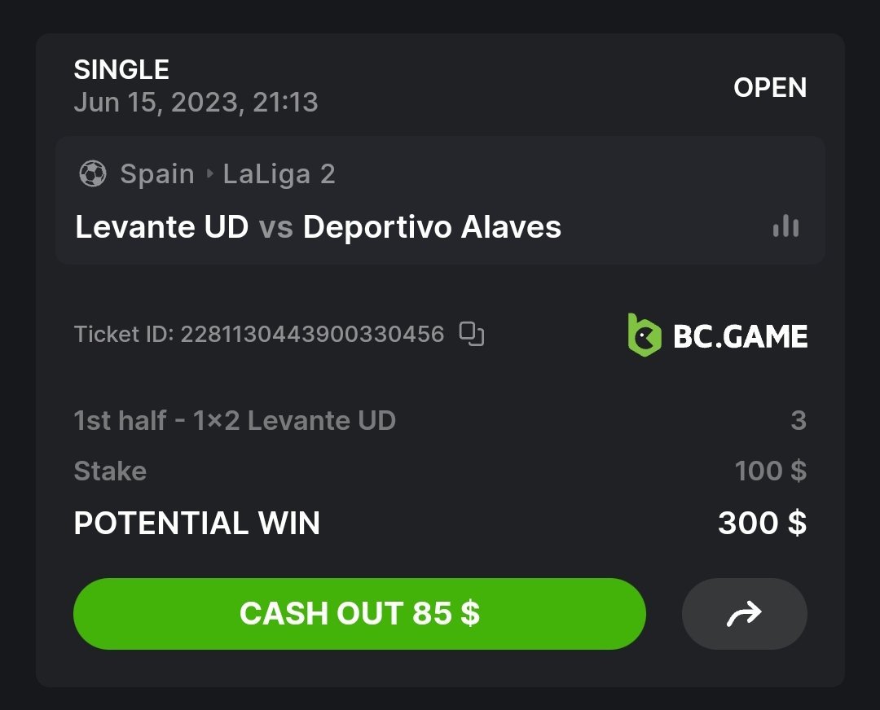Select the Levante UD team name
This screenshot has width=880, height=710.
point(161,227)
